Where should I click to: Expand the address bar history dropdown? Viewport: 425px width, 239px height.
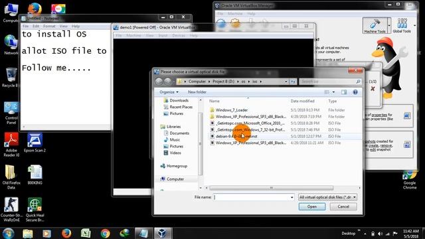click(286, 81)
